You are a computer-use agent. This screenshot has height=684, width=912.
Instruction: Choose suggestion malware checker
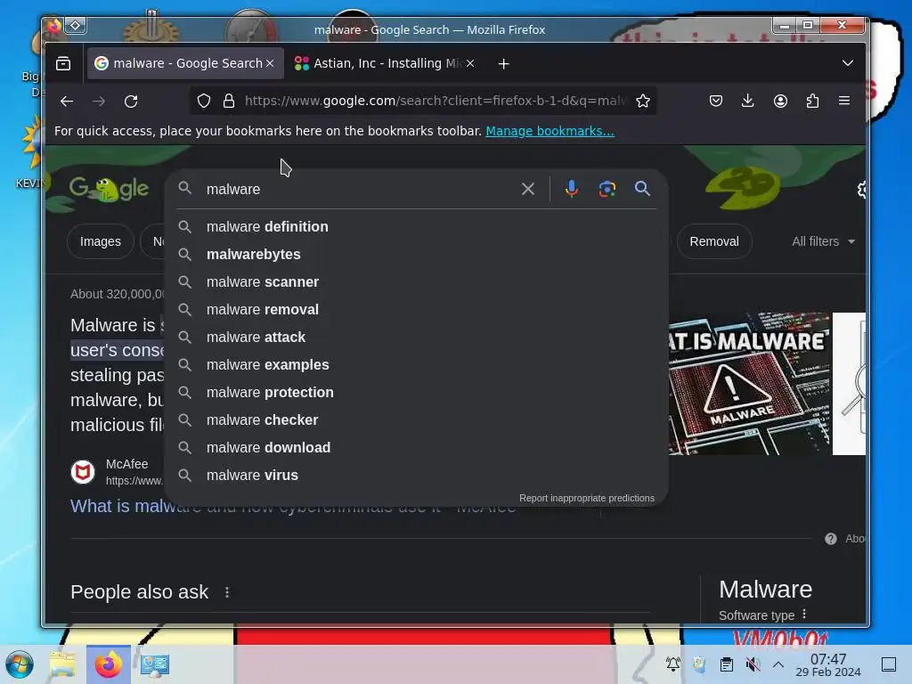(416, 420)
